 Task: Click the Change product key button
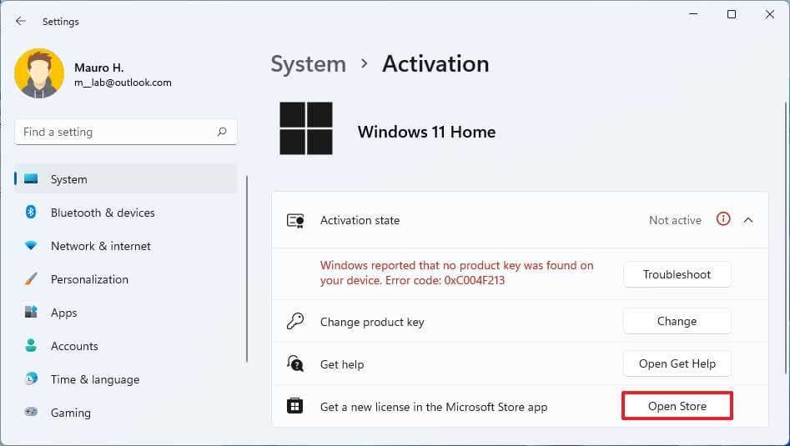coord(677,321)
